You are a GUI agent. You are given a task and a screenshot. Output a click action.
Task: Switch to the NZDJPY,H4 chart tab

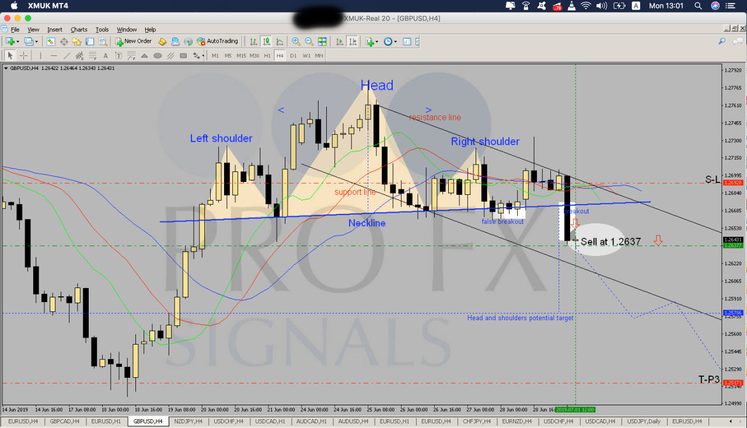coord(189,421)
